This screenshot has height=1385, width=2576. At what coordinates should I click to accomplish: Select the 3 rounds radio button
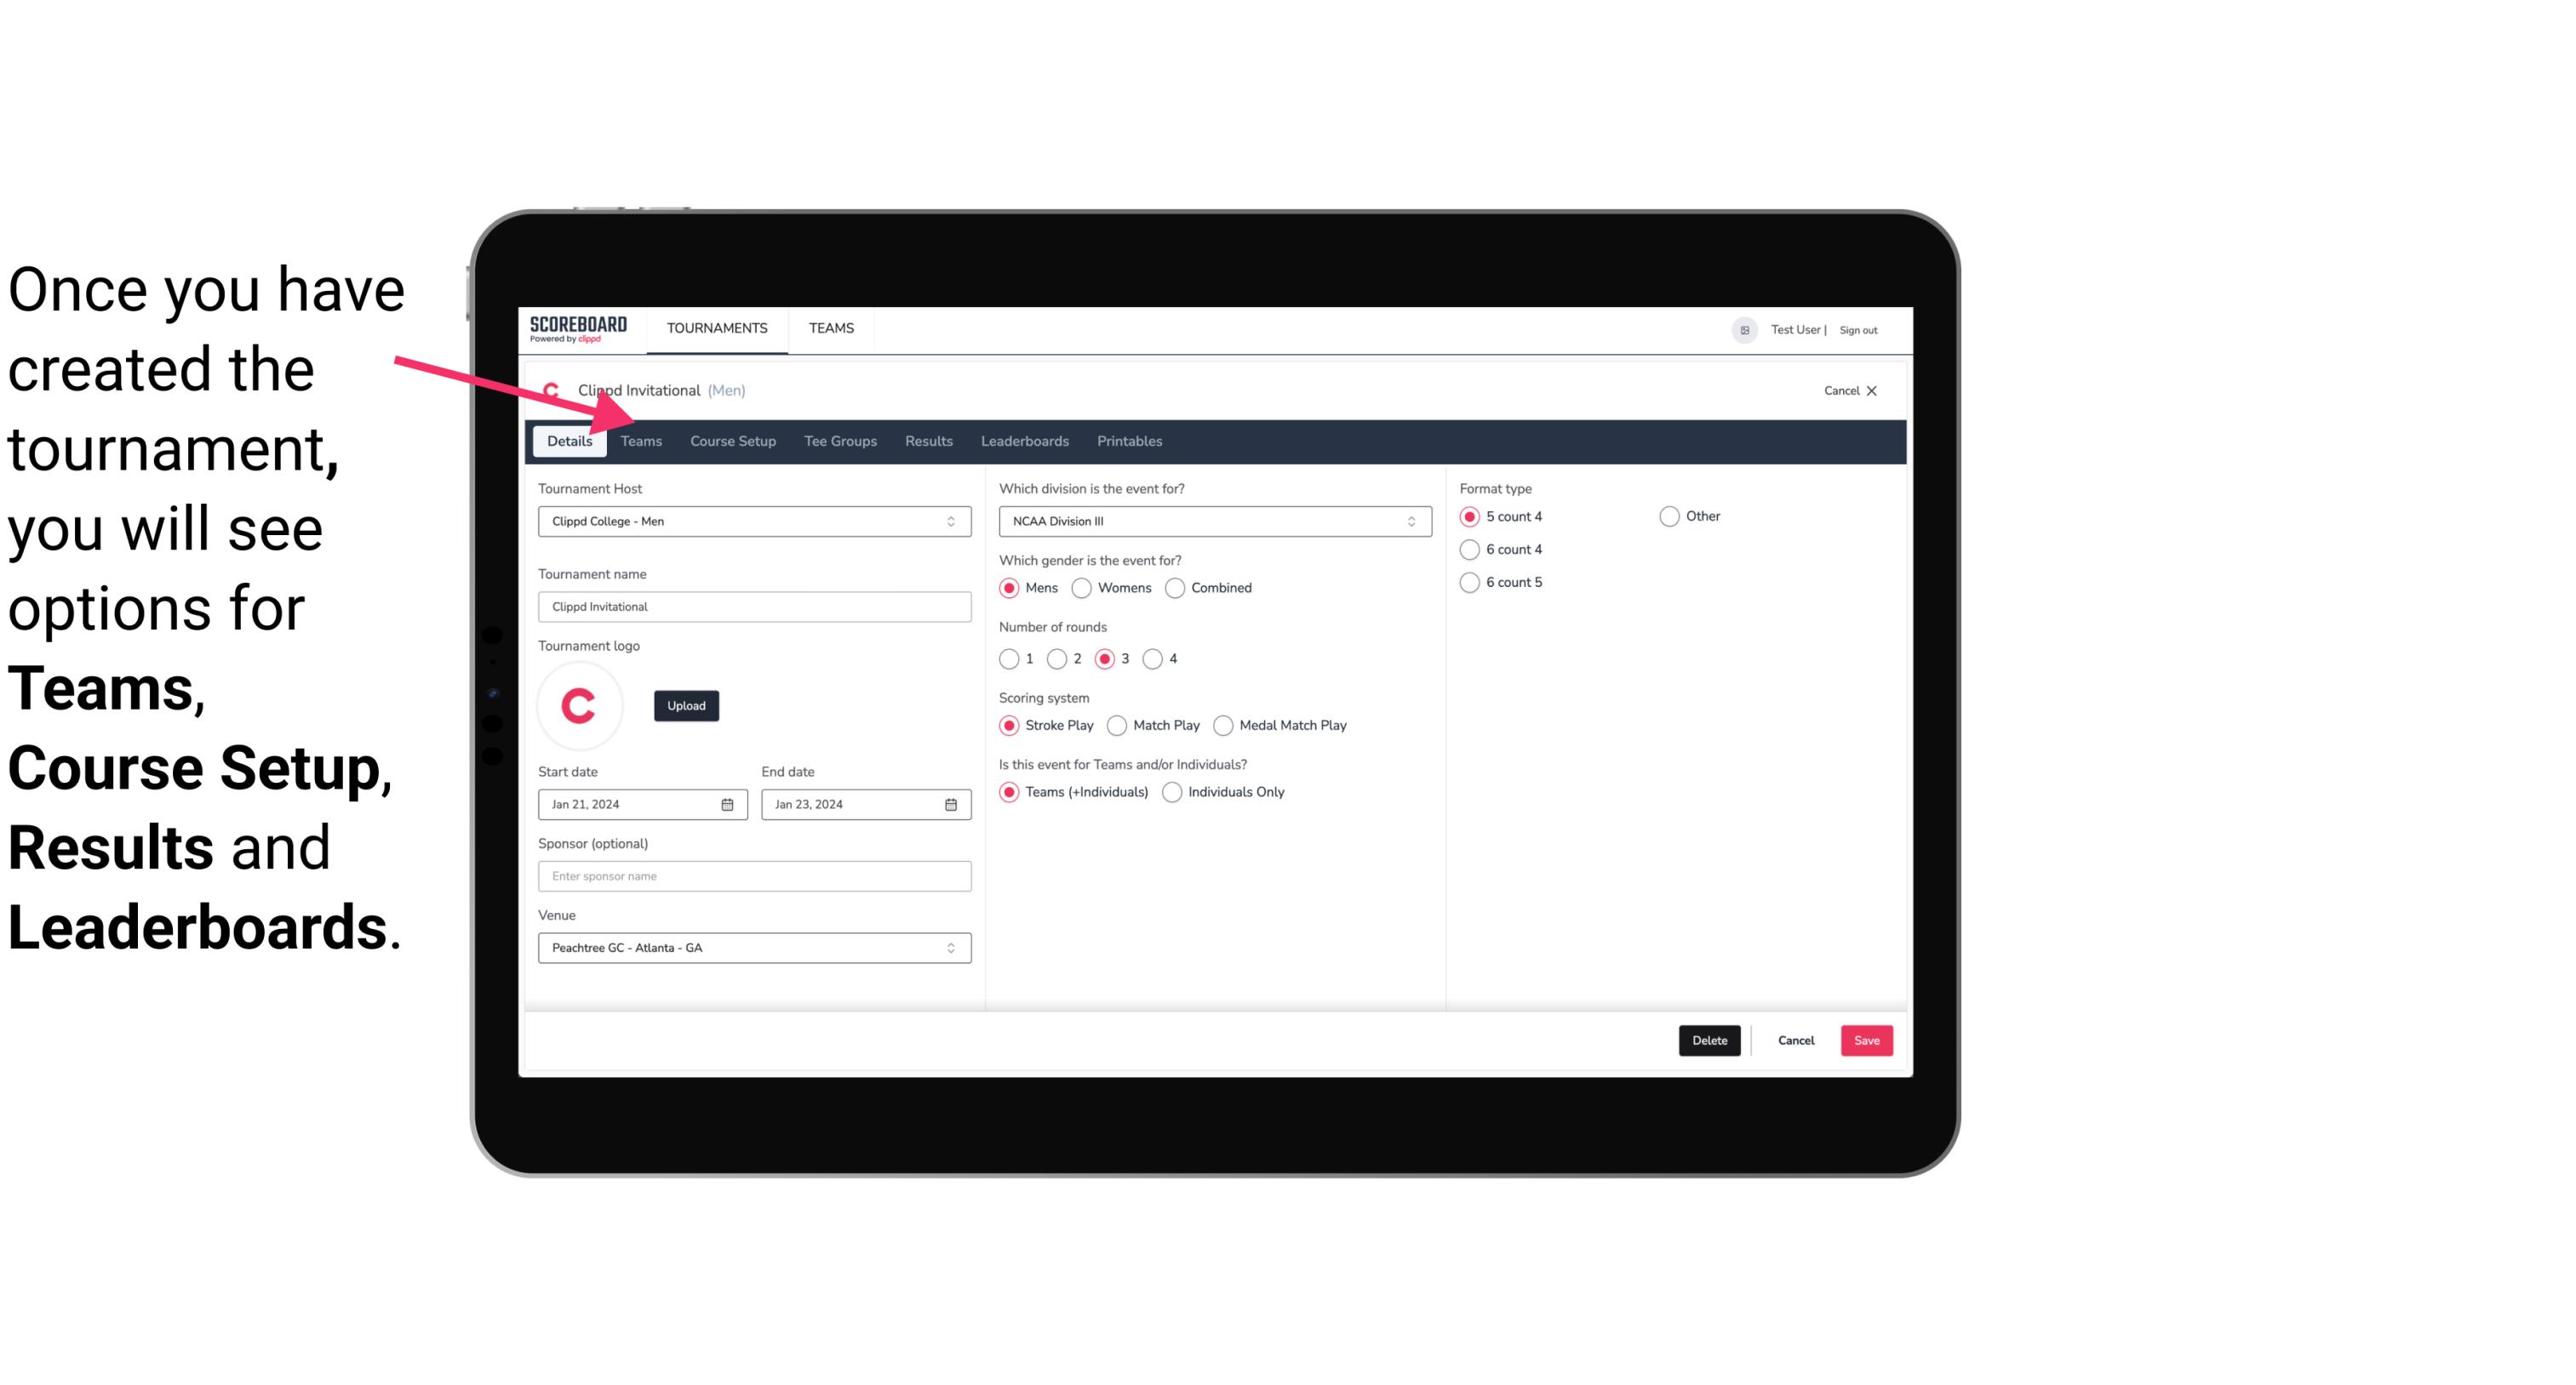[x=1108, y=658]
